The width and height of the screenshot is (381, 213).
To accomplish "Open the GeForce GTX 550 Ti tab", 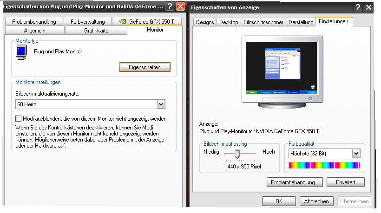I will (147, 22).
